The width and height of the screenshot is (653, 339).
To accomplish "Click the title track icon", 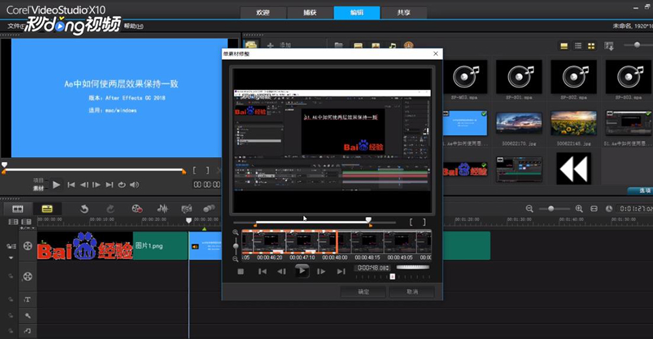I will point(27,299).
